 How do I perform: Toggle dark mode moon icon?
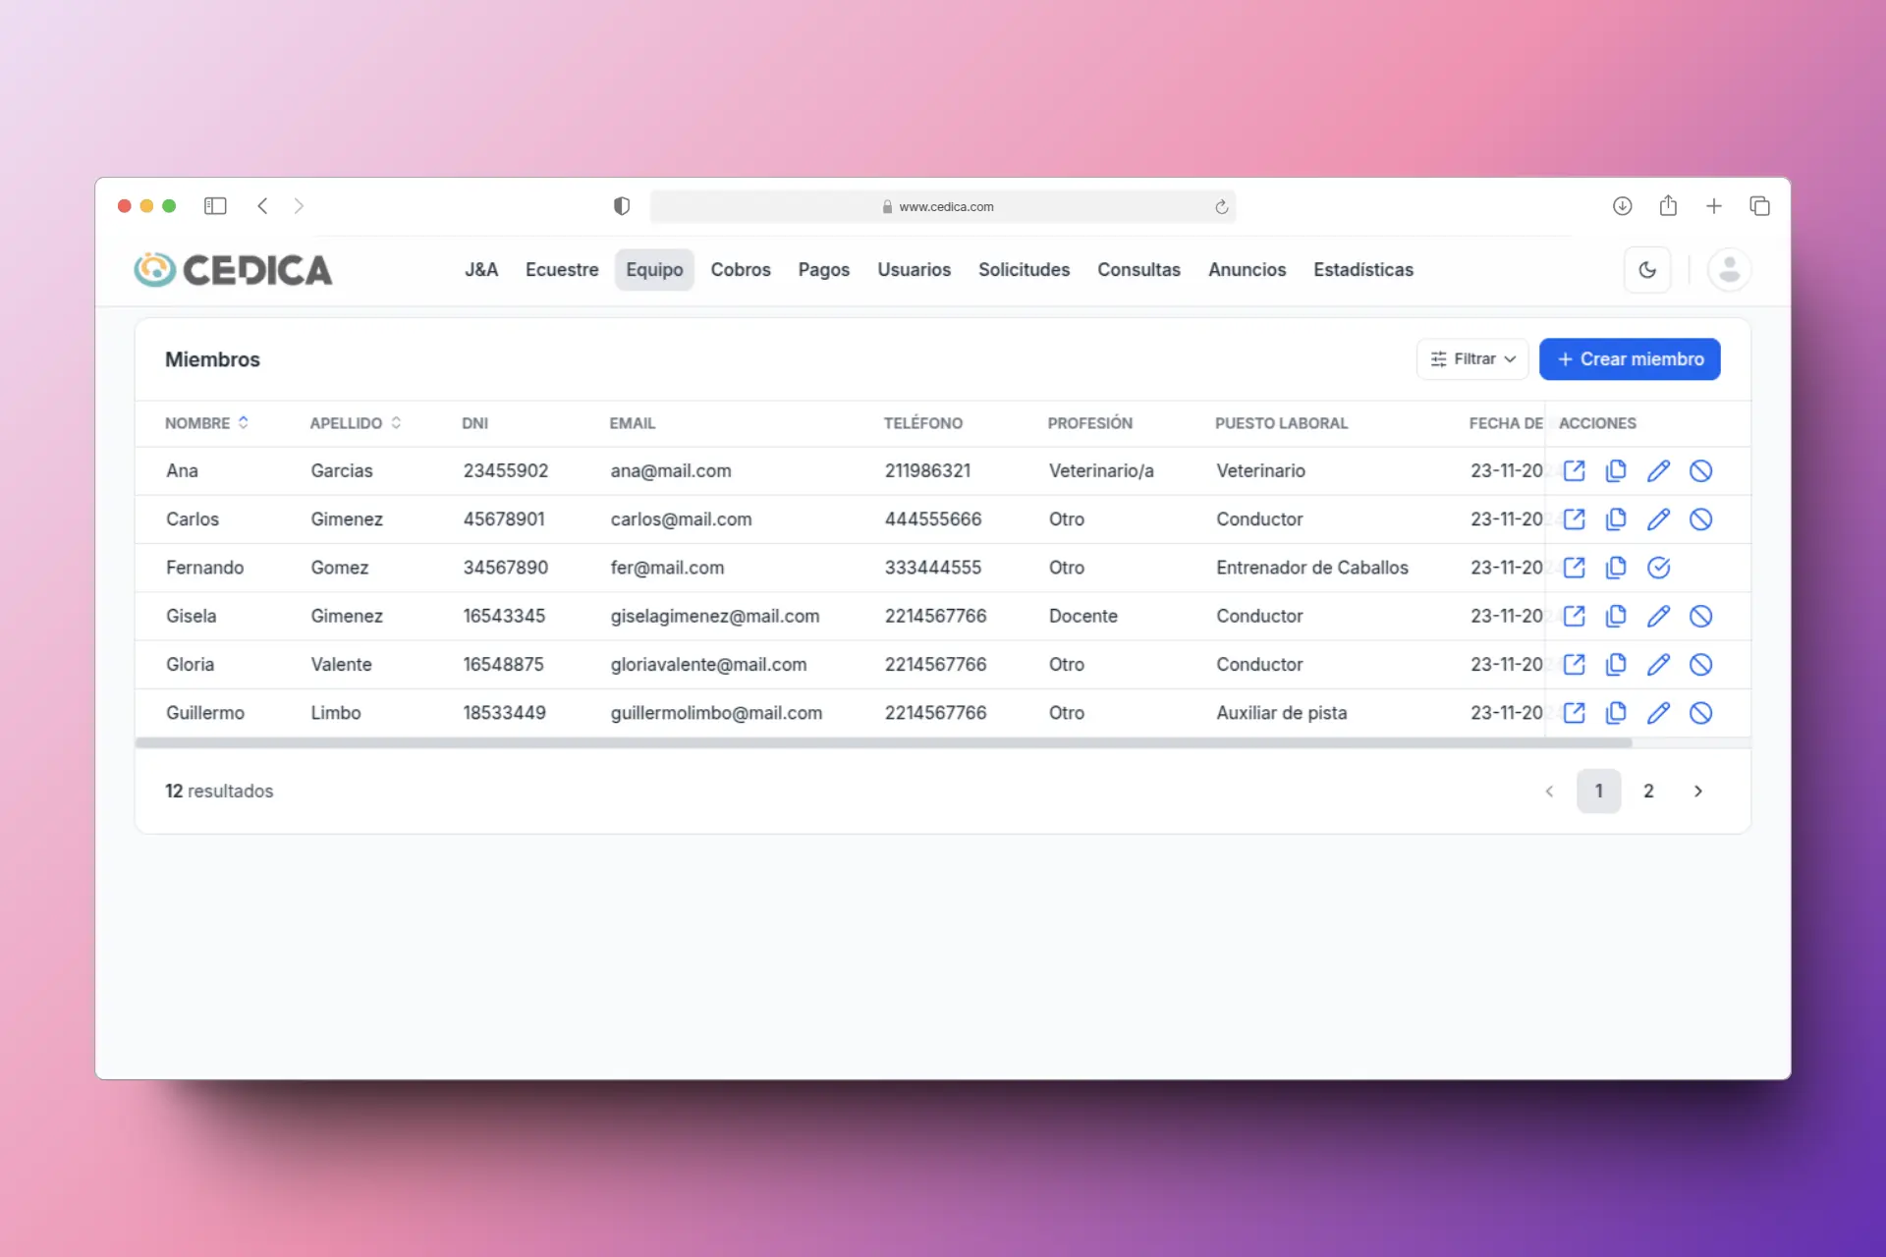[1647, 269]
